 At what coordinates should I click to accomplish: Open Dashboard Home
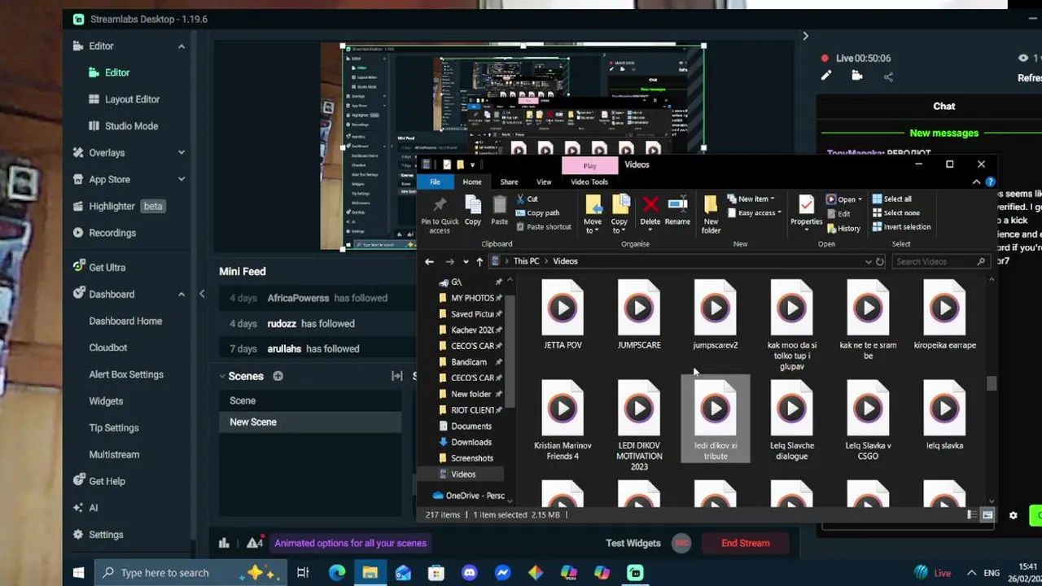125,321
